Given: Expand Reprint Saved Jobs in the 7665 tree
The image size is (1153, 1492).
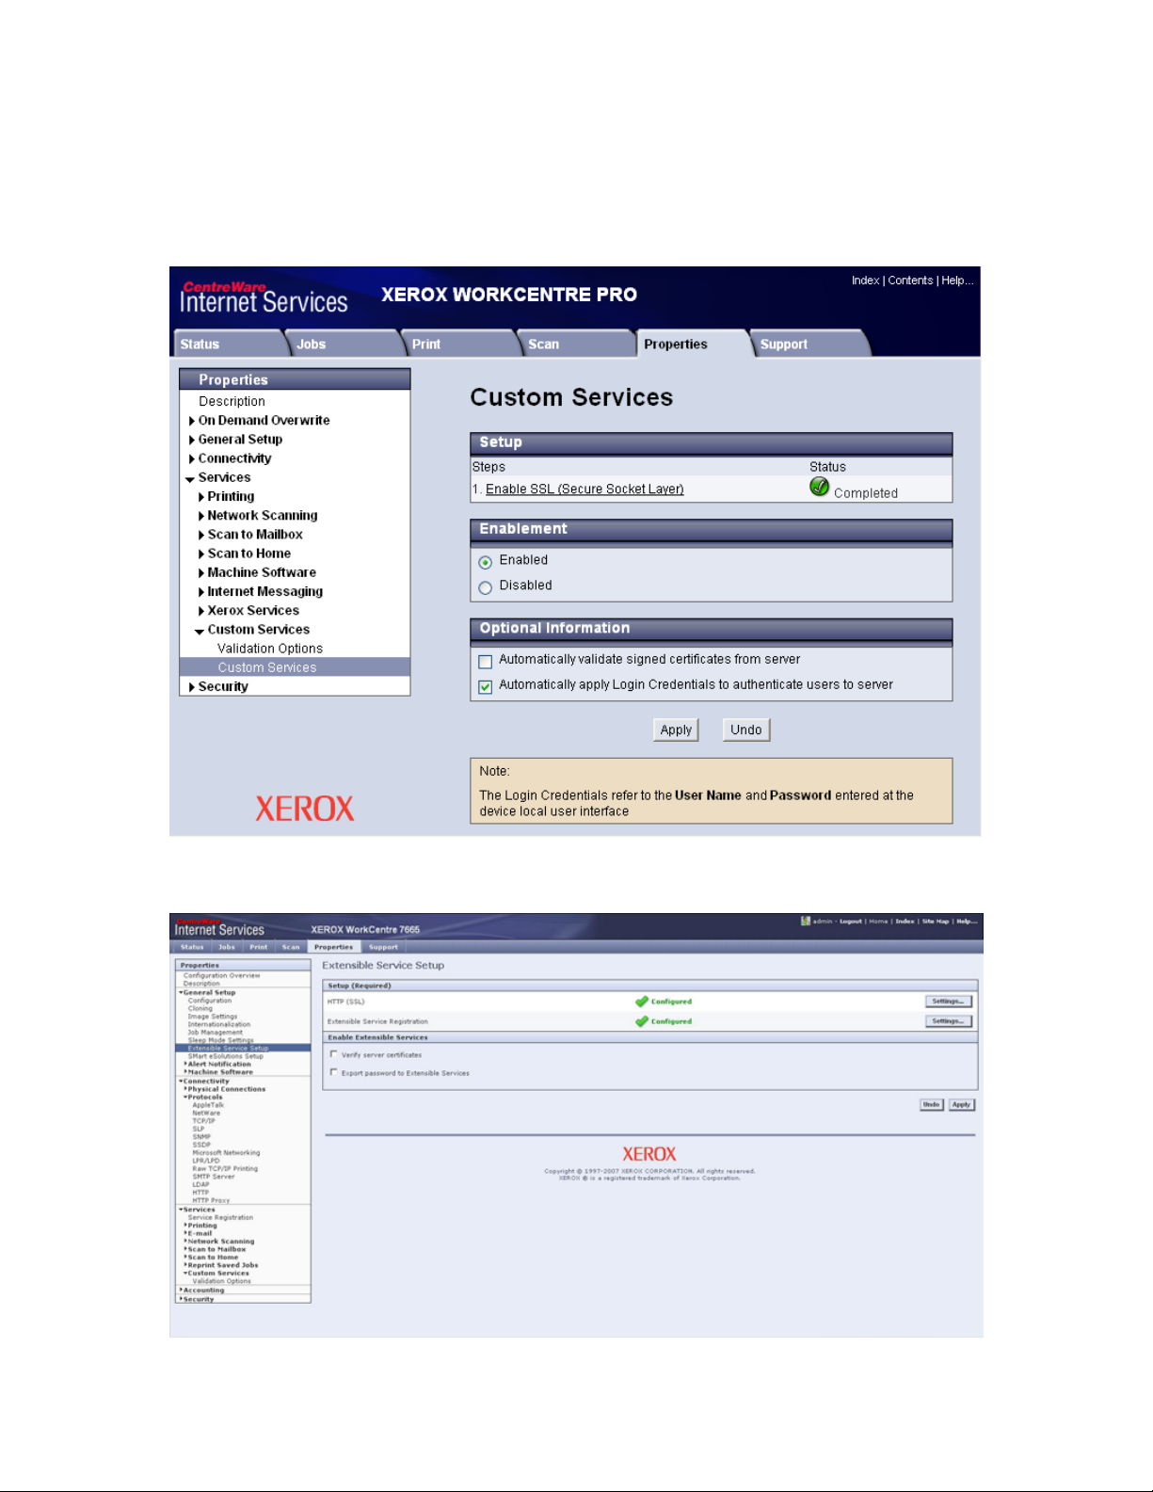Looking at the screenshot, I should pos(185,1265).
